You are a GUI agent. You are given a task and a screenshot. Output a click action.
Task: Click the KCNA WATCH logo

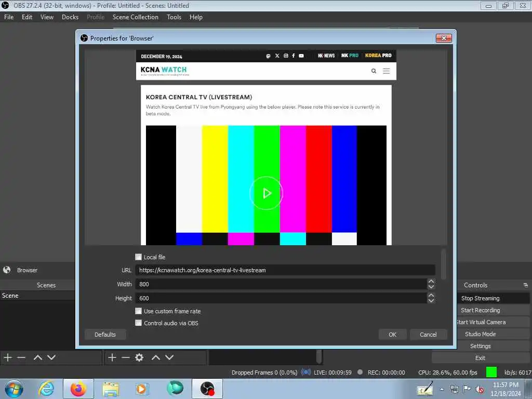click(x=164, y=71)
